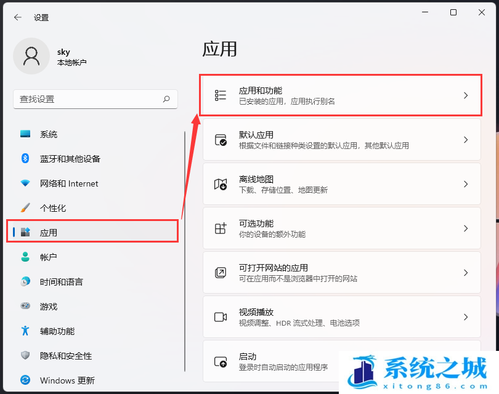Click the 系统 monitor icon
This screenshot has width=499, height=394.
click(25, 134)
